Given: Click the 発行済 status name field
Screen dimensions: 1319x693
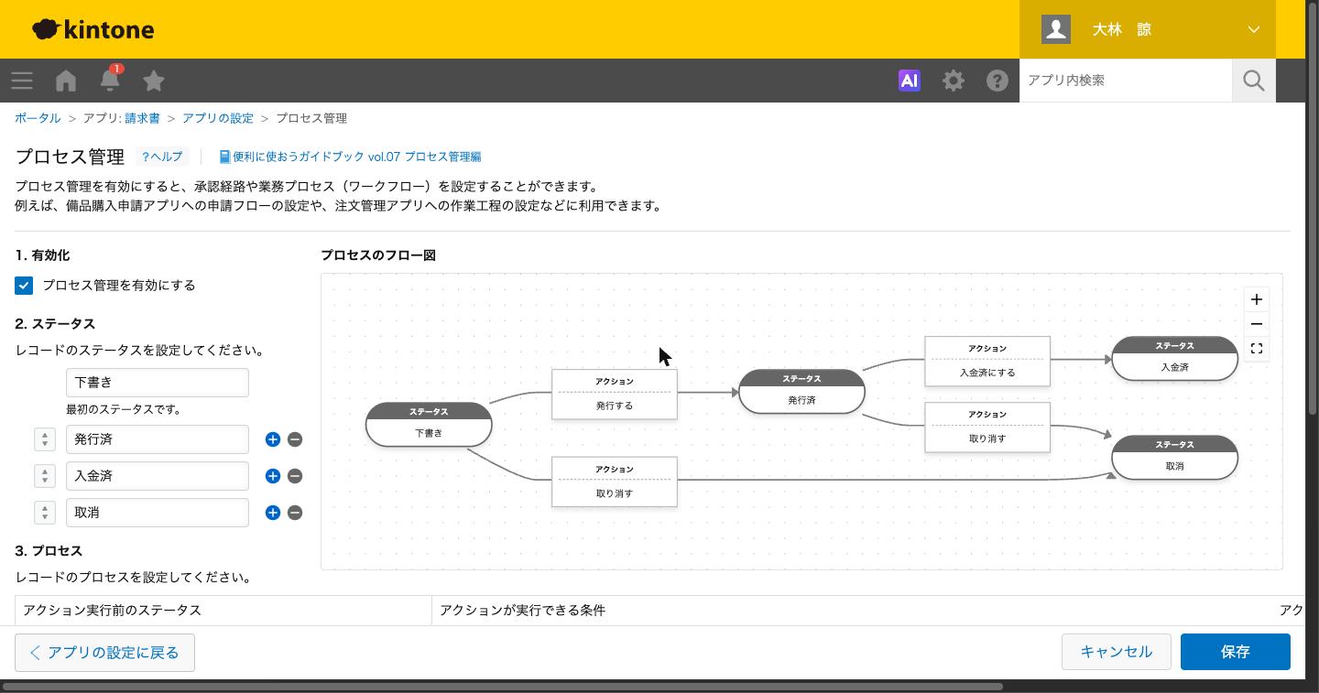Looking at the screenshot, I should tap(158, 439).
